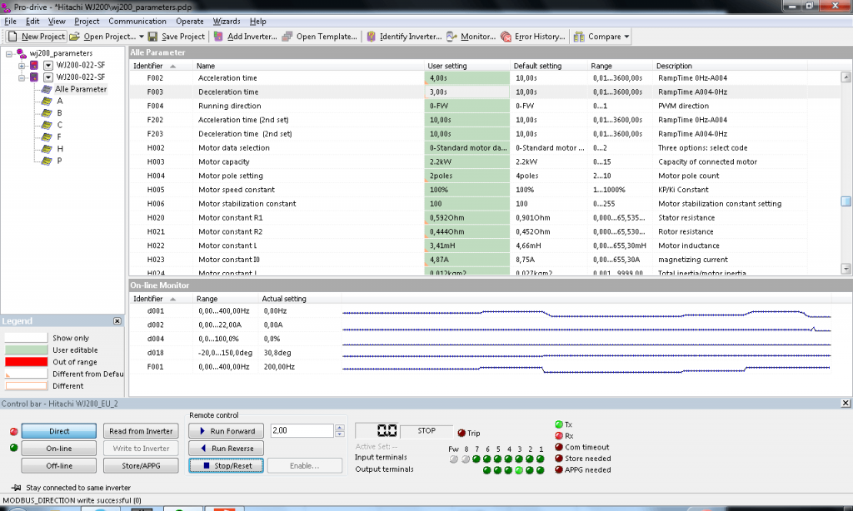Collapse the wj200_parameters project tree
This screenshot has width=853, height=511.
pyautogui.click(x=9, y=53)
